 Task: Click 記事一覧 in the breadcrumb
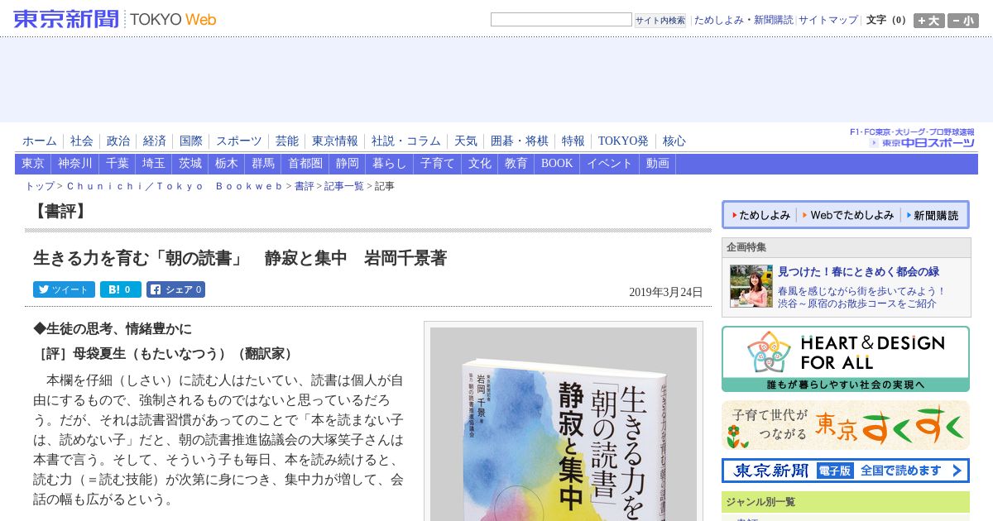point(344,187)
